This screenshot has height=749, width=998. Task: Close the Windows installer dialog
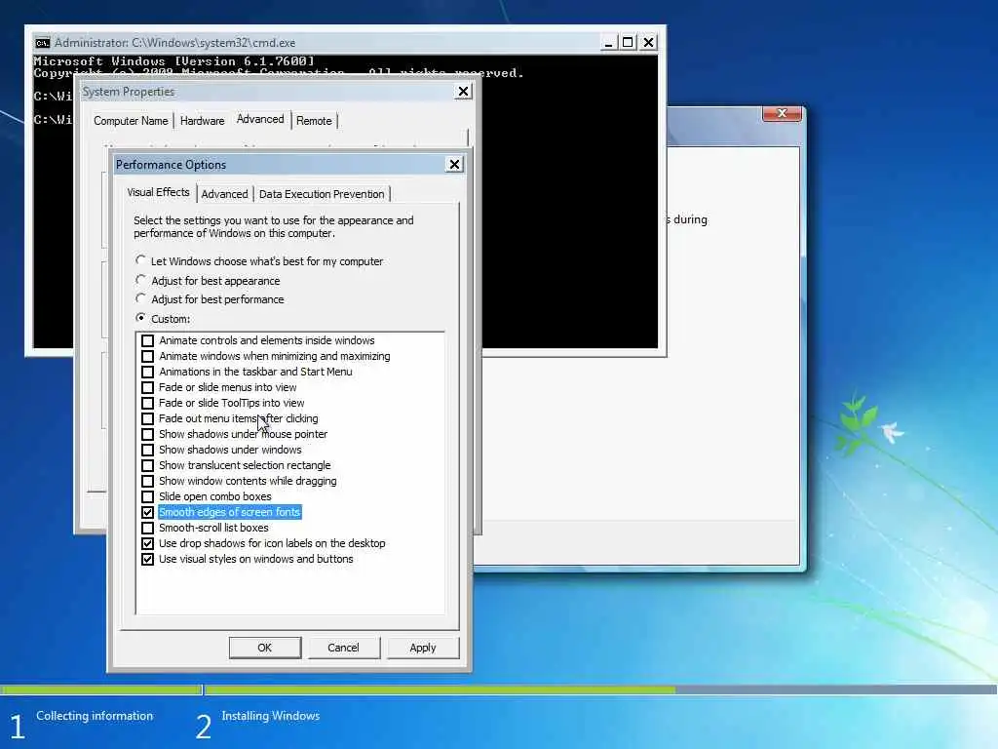coord(782,113)
